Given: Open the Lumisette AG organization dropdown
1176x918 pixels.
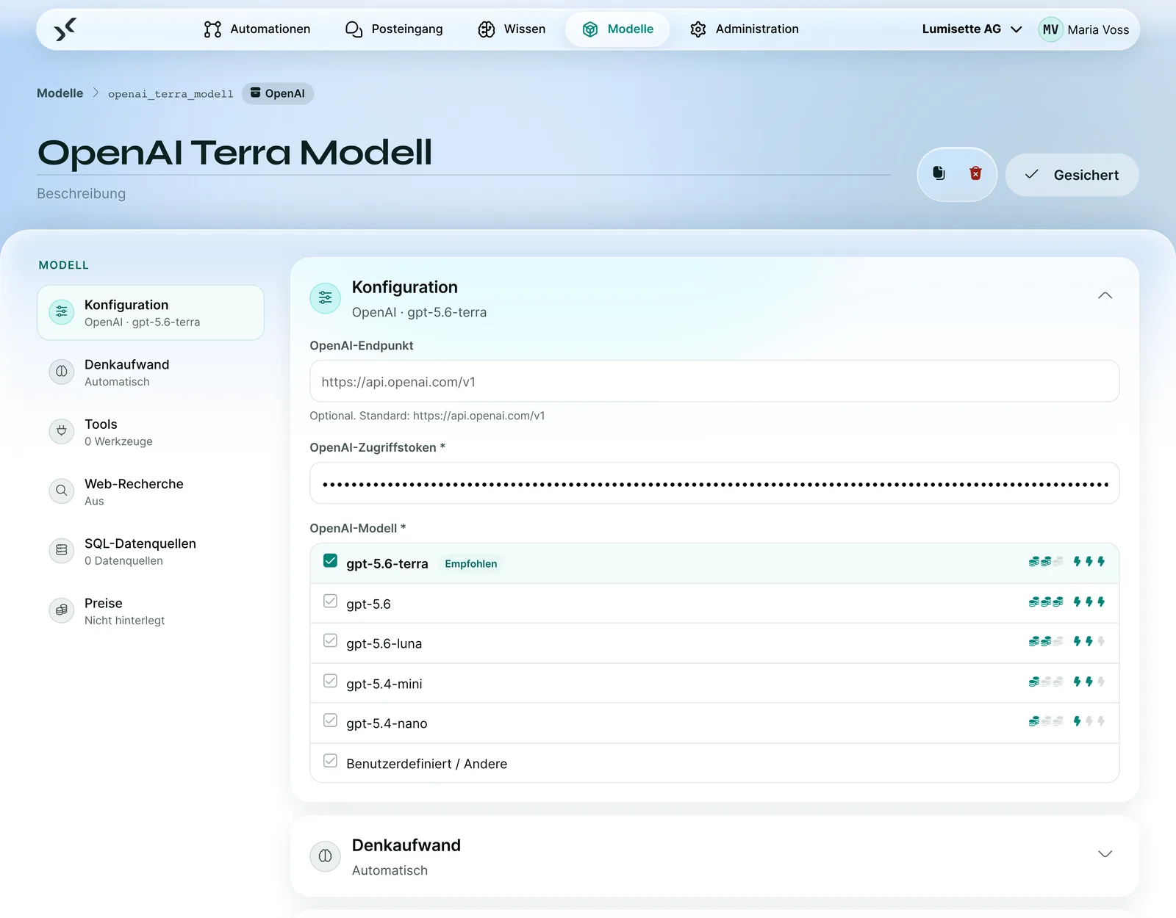Looking at the screenshot, I should tap(972, 29).
